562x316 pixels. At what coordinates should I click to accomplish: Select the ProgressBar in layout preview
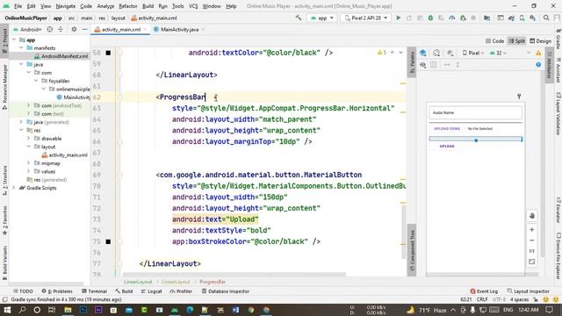pos(476,139)
